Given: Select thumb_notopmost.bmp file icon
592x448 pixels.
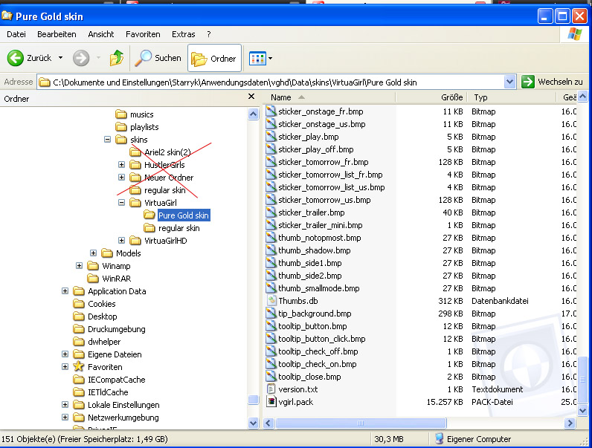Looking at the screenshot, I should tap(271, 238).
